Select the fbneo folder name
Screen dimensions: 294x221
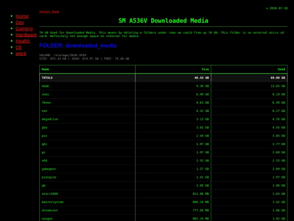pyautogui.click(x=46, y=103)
